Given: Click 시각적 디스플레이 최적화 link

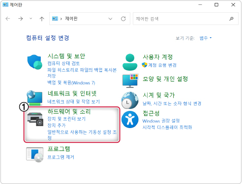Looking at the screenshot, I should tap(167, 127).
